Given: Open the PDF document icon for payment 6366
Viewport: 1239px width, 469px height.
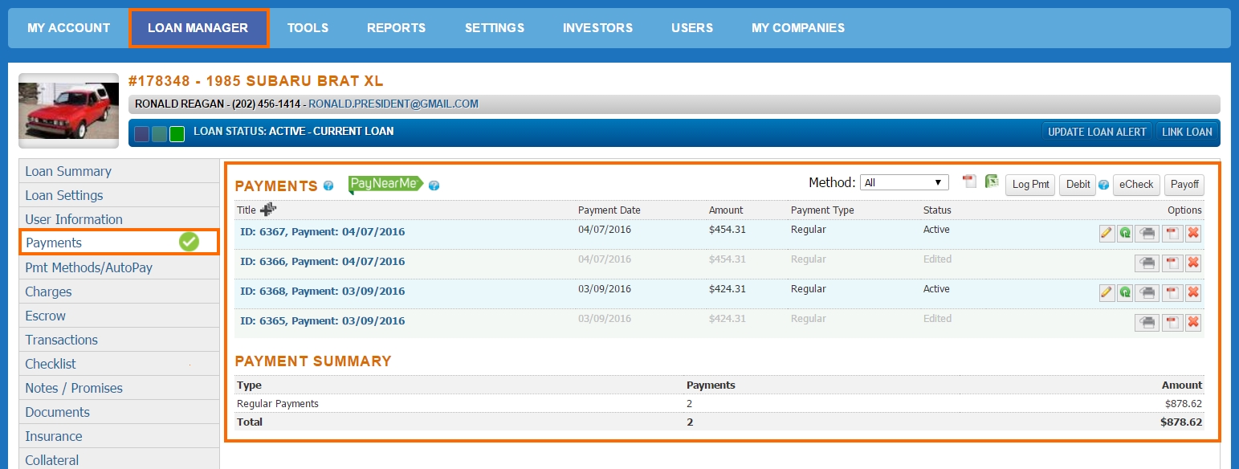Looking at the screenshot, I should tap(1172, 263).
